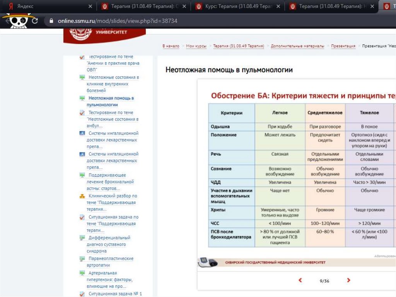Click page heading 'Неотложная помощь в пульмонологии'

coord(229,70)
